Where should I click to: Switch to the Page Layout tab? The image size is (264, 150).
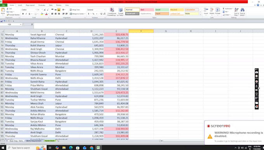[30, 5]
